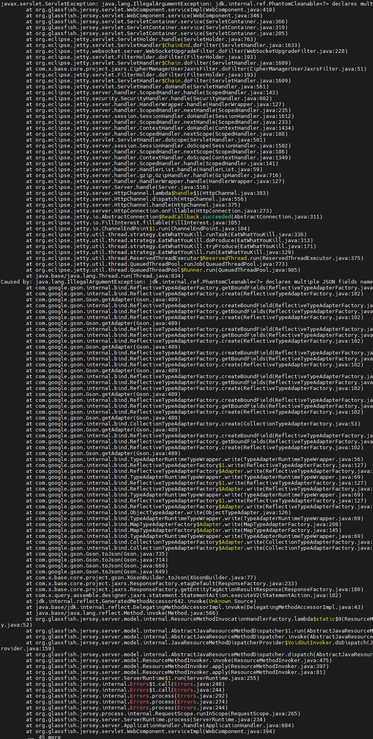Select the ResourceMethodInvoker.java:475 line

click(x=179, y=660)
